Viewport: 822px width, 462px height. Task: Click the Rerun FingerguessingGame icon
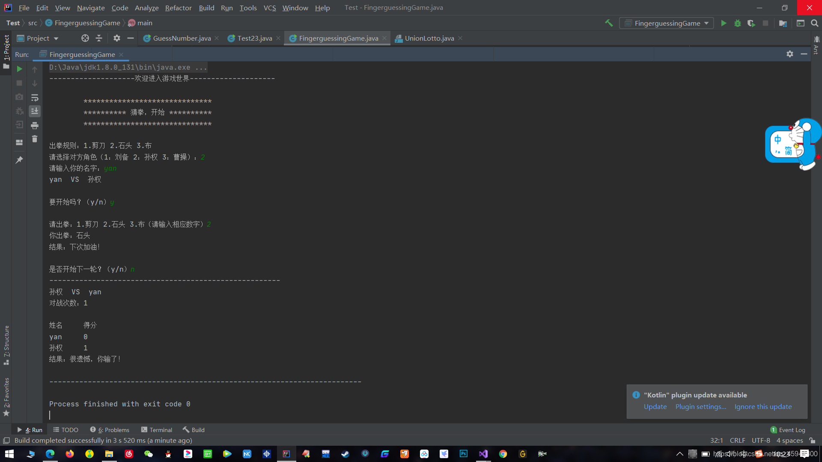(x=19, y=69)
